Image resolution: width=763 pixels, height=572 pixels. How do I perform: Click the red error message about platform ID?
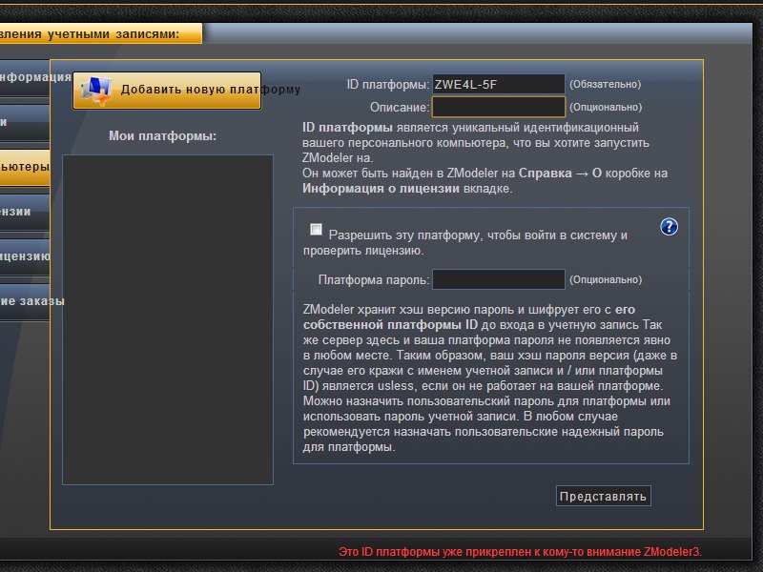point(520,552)
